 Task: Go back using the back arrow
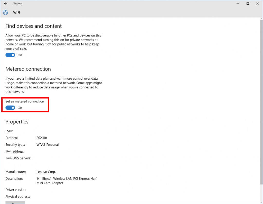coord(5,4)
